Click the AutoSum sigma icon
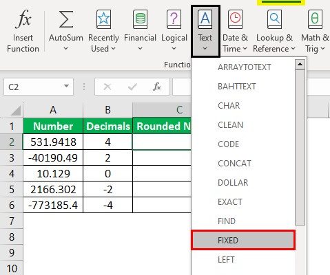Screen dimensions: 330x275 65,19
